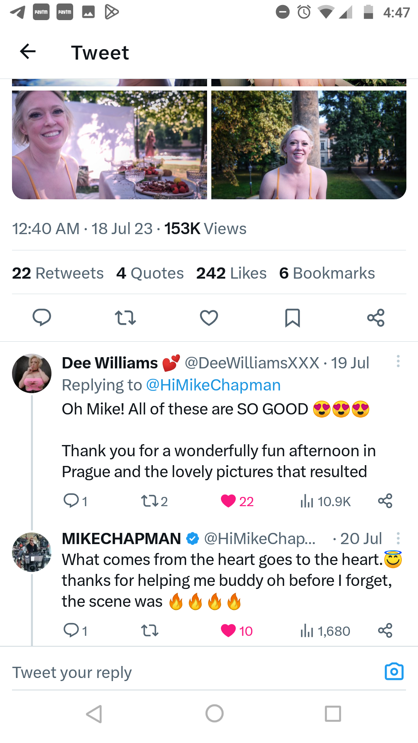Open the @HiMikeChapman mention link
The image size is (418, 743).
coord(213,385)
